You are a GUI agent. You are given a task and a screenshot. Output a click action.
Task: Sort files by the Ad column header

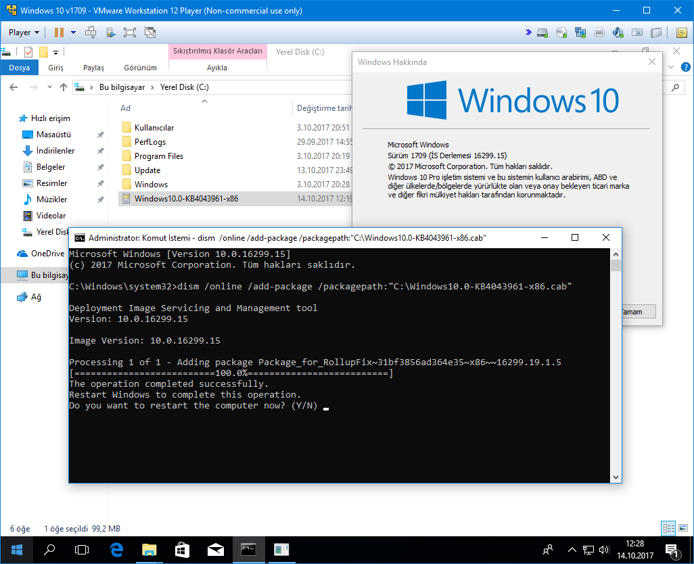coord(125,108)
